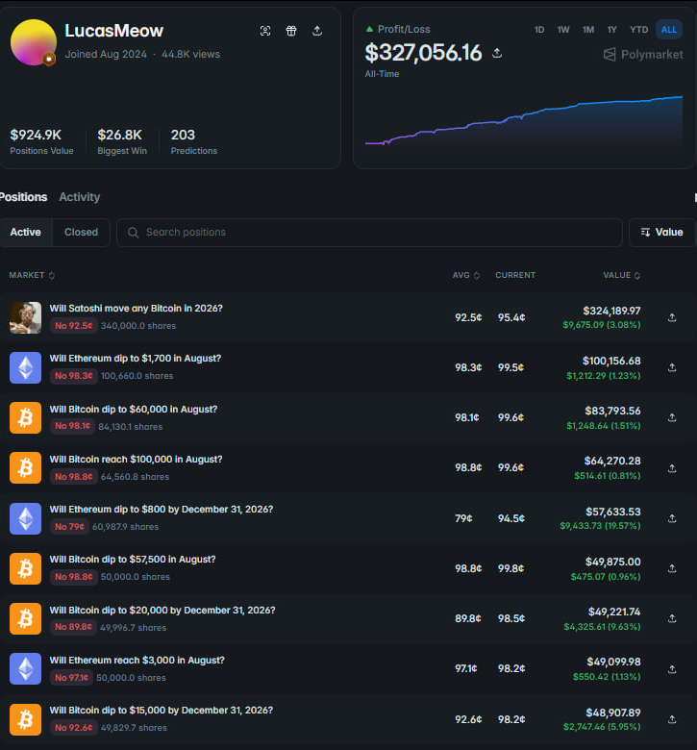This screenshot has height=750, width=697.
Task: Click the scan profile icon beside LucasMeow
Action: [x=265, y=31]
